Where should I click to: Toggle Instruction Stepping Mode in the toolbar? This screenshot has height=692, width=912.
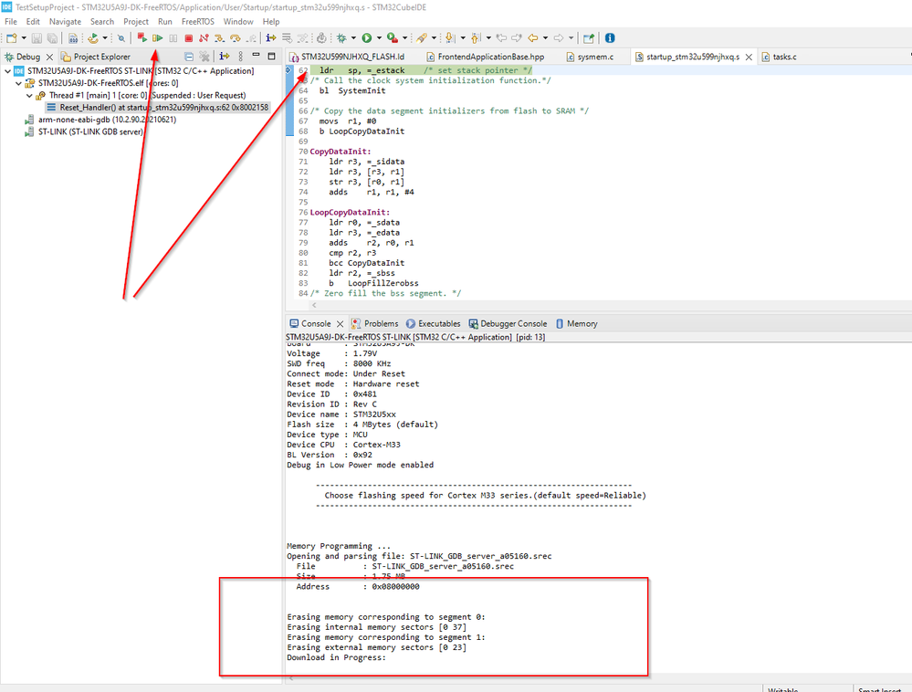click(271, 38)
